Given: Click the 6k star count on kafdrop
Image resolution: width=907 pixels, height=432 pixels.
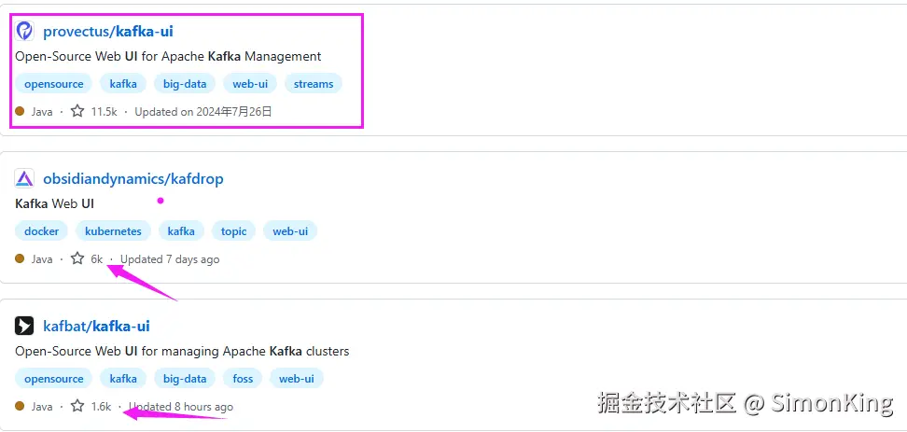Looking at the screenshot, I should (x=96, y=258).
